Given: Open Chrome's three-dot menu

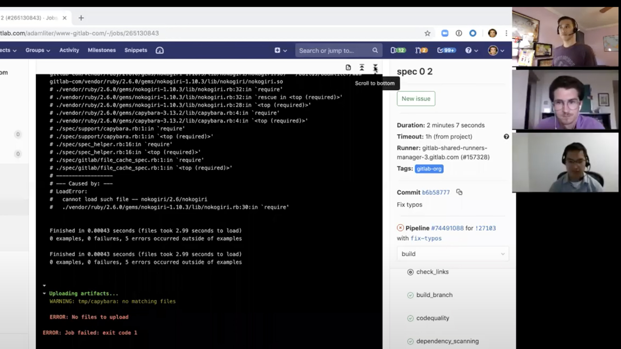Looking at the screenshot, I should click(507, 33).
